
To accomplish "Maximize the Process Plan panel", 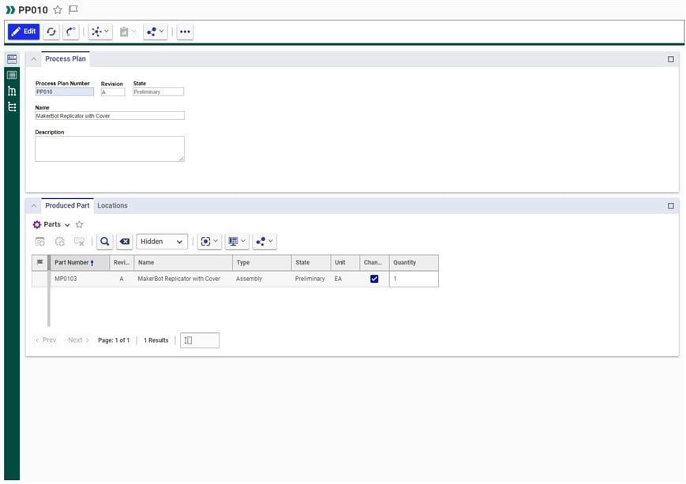I will coord(671,59).
